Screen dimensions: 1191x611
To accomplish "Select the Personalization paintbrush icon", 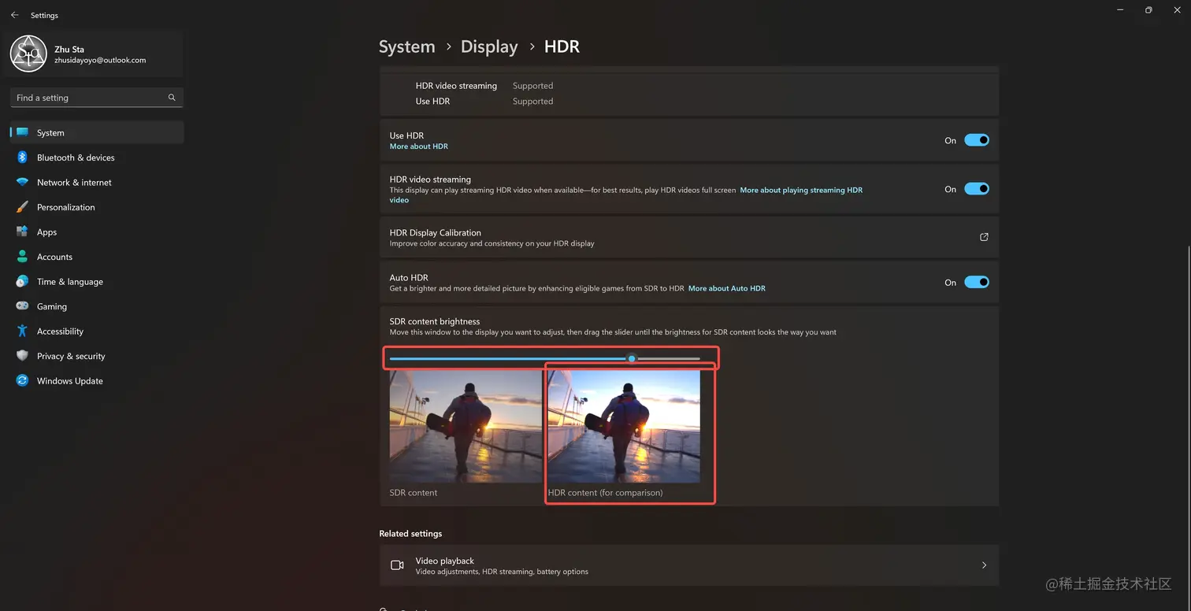I will pos(22,207).
